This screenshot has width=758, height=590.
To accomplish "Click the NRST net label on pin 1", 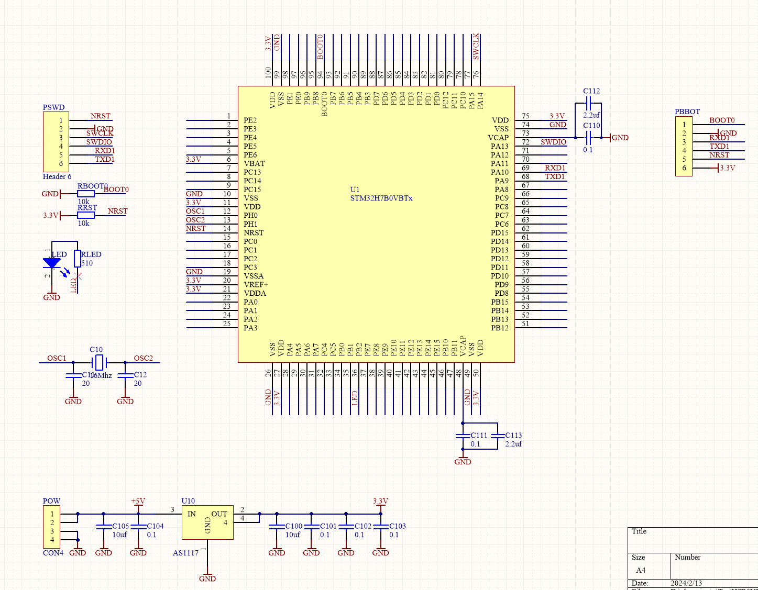I will [x=100, y=116].
